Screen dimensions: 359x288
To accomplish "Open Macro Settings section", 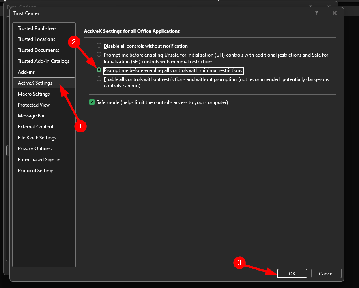I will [34, 94].
